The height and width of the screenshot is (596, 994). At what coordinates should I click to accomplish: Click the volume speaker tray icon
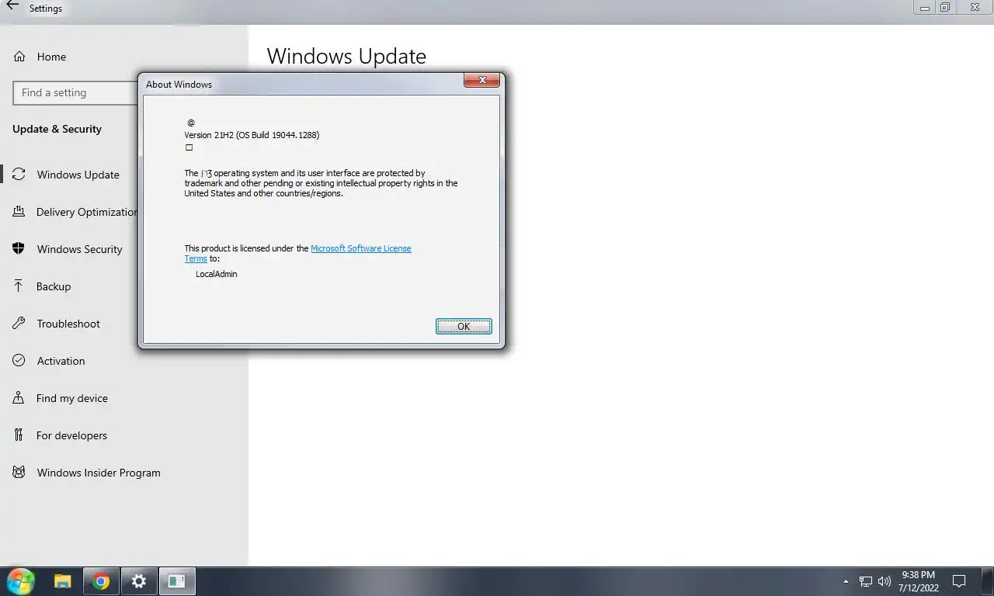click(x=885, y=581)
